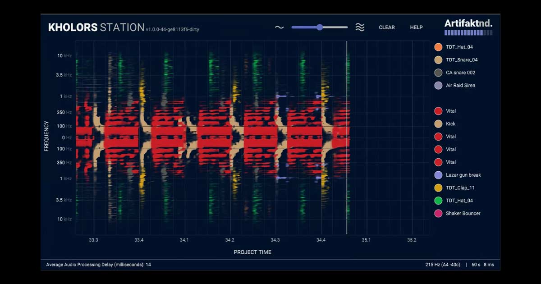This screenshot has height=284, width=541.
Task: Click the orange swatch for TDT_Hat_04
Action: click(x=438, y=47)
